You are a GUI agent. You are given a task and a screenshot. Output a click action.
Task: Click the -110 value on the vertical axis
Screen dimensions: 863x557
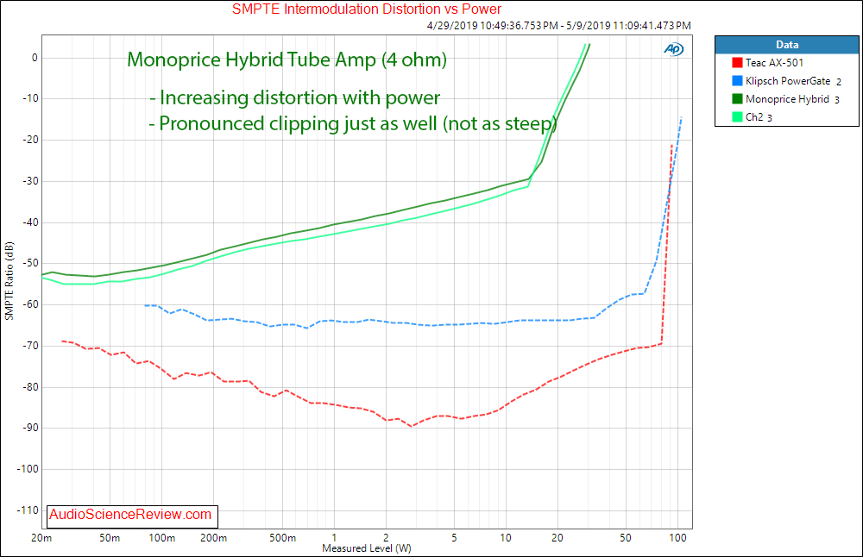(28, 510)
